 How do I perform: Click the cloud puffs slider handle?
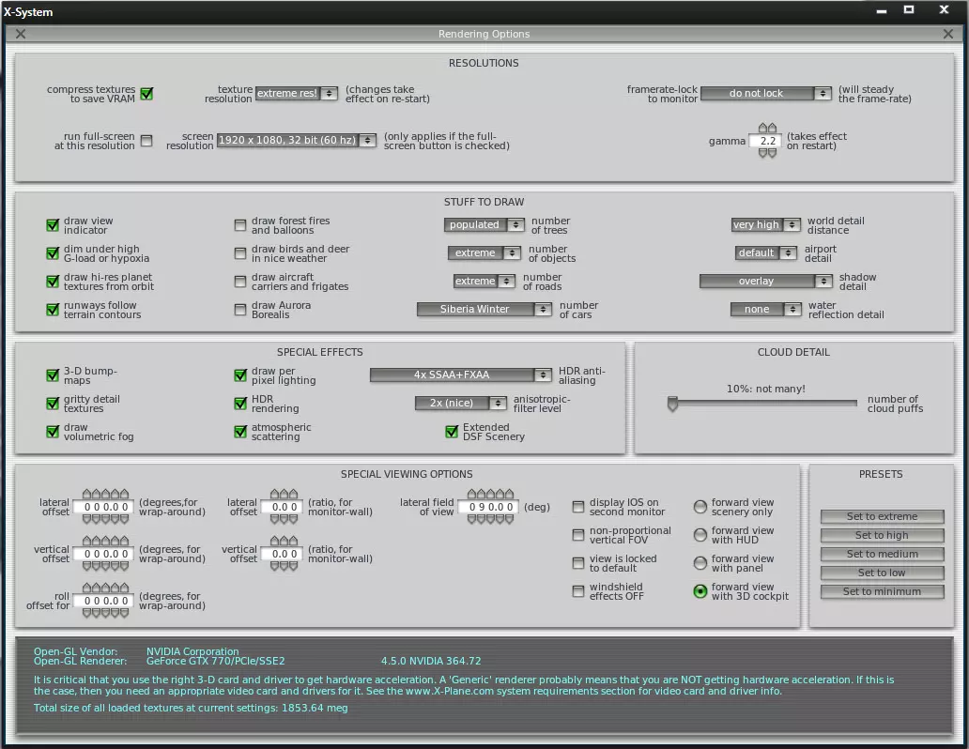pos(672,404)
